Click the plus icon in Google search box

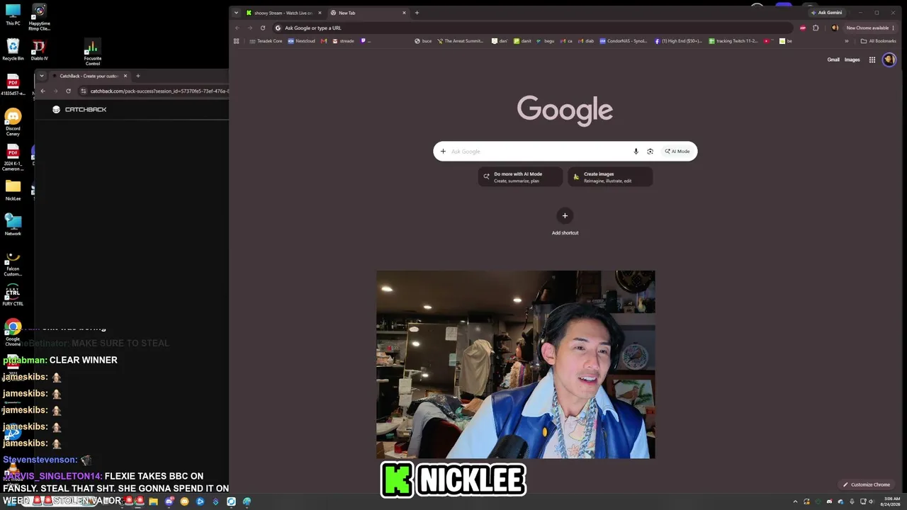tap(443, 152)
